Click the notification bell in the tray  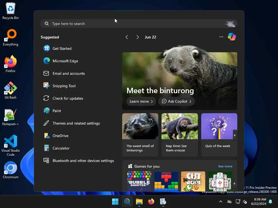tap(271, 201)
